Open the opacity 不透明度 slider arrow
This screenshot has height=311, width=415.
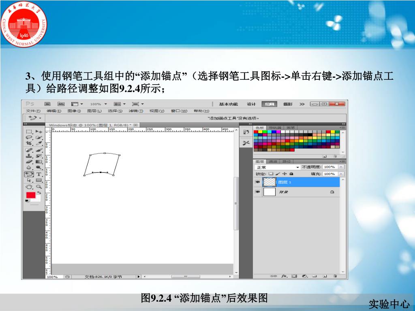[341, 167]
